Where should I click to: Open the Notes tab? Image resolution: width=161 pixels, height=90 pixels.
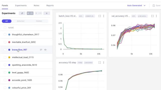[36, 5]
